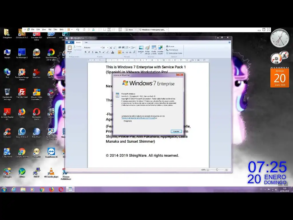Switch to the Ver ribbon tab
Screen dimensions: 293x220
[86, 42]
